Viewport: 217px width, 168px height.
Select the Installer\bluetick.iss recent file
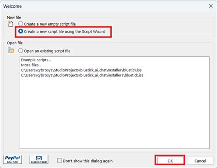tap(81, 70)
